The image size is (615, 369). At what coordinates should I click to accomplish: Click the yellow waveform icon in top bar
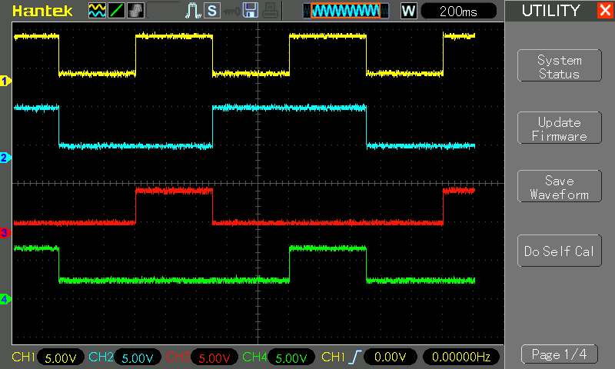[x=97, y=11]
